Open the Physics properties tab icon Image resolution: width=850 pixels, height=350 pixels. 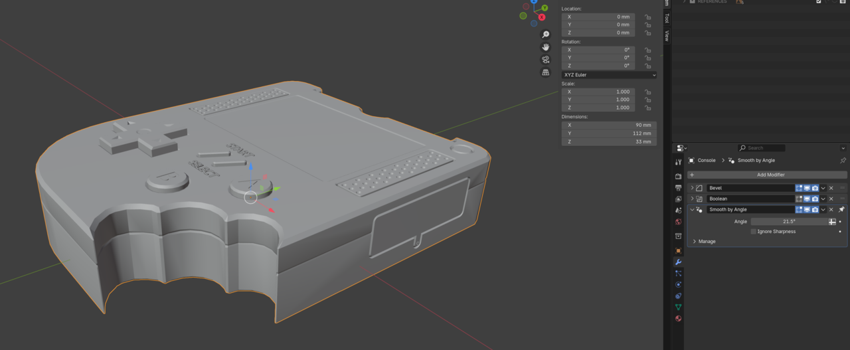pyautogui.click(x=678, y=285)
